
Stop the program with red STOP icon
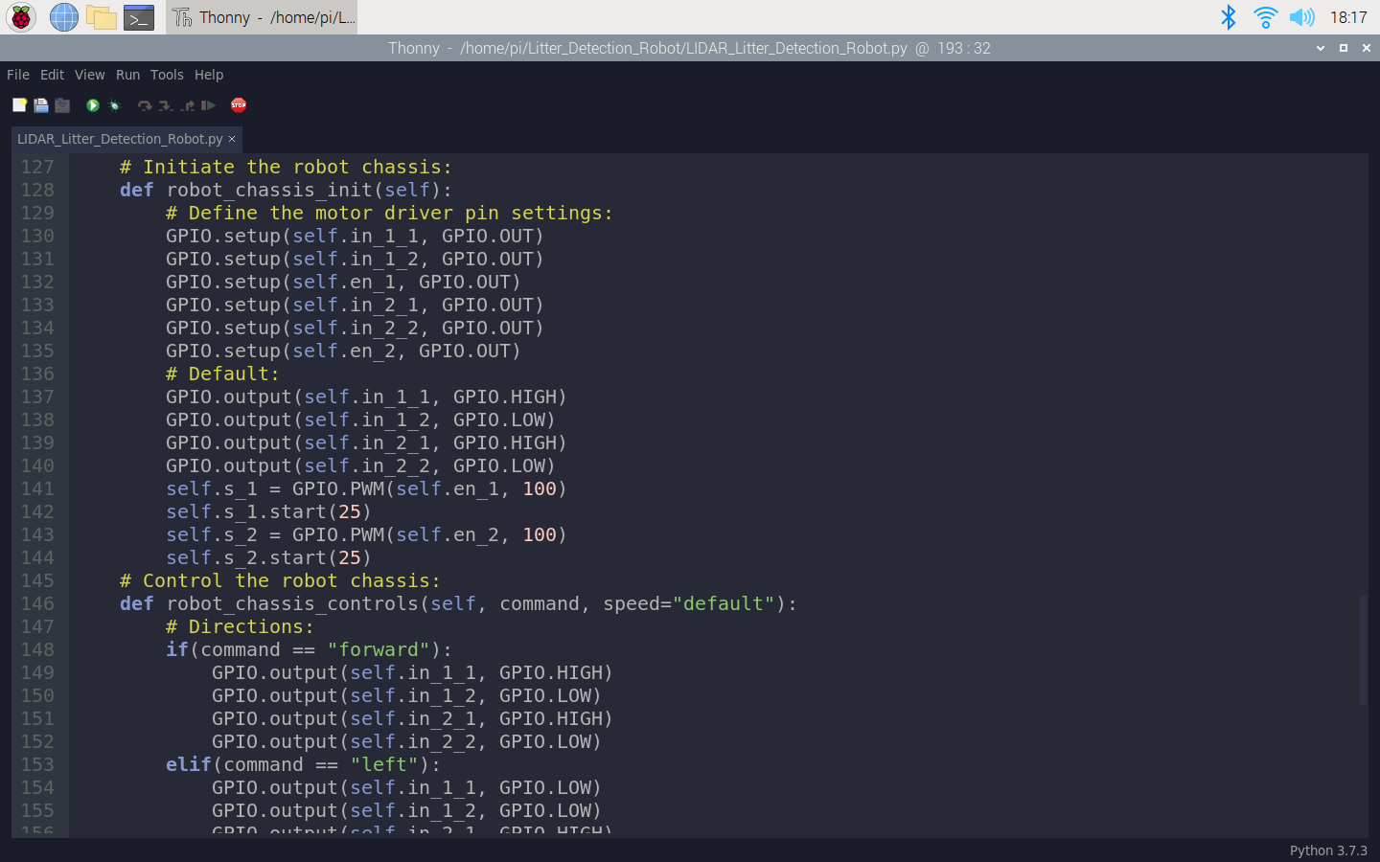[x=239, y=105]
